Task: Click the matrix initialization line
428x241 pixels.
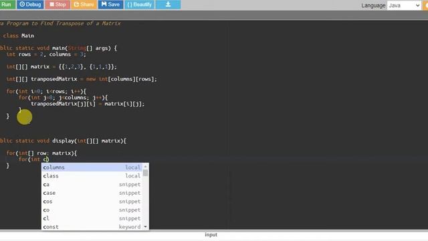Action: tap(62, 67)
